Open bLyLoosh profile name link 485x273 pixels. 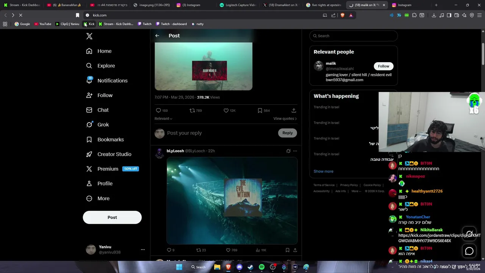175,151
